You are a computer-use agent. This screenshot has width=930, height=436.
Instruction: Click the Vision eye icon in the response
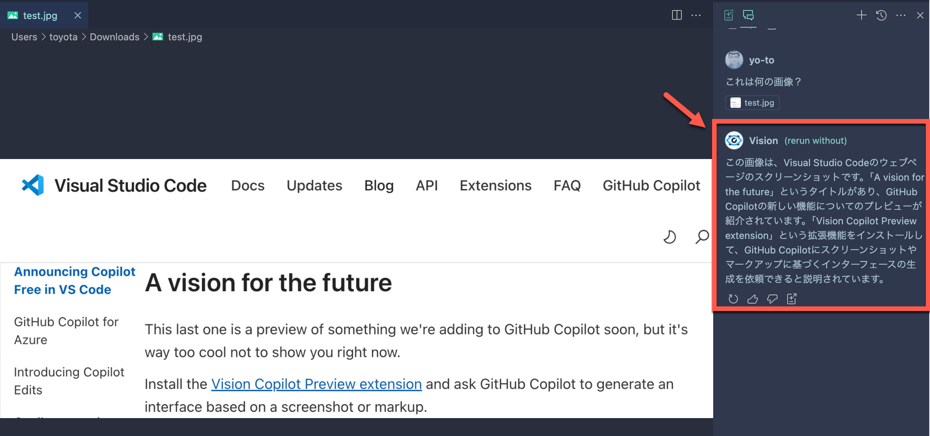click(733, 140)
